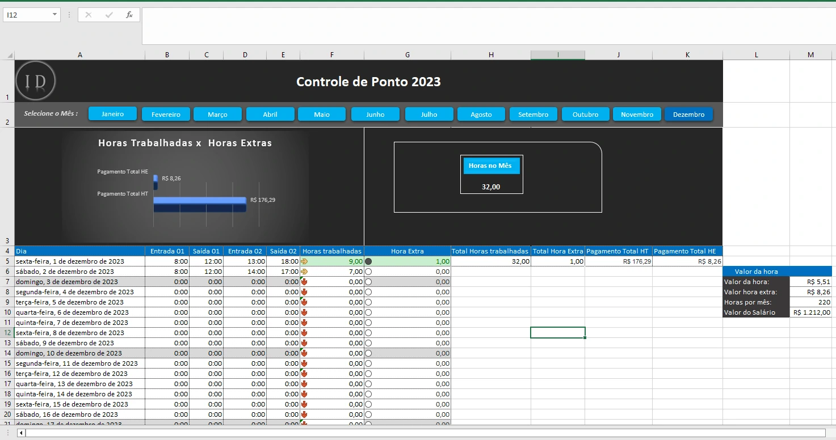Screen dimensions: 836x440
Task: Click the Name Box showing I12
Action: pyautogui.click(x=27, y=15)
